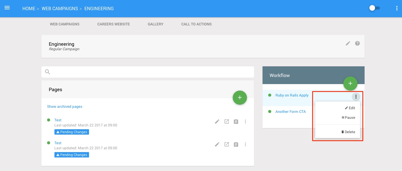Click second Test page's Pending Changes badge
402x171 pixels.
pyautogui.click(x=72, y=155)
